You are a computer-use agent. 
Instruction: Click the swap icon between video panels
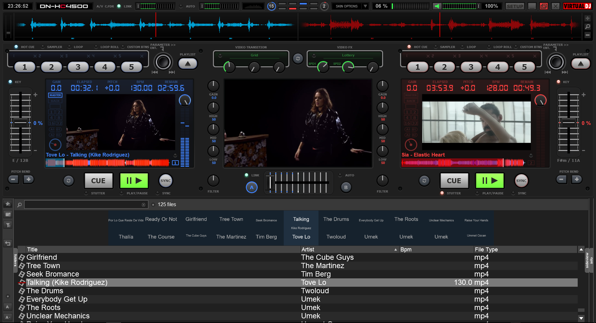[x=298, y=59]
